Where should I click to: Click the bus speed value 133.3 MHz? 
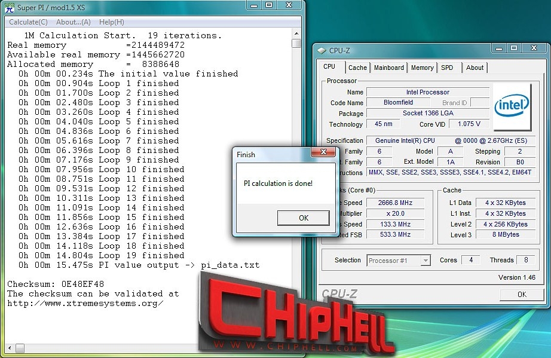tap(396, 224)
